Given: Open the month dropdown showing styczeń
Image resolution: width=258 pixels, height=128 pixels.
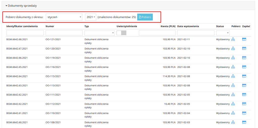Looking at the screenshot, I should pos(64,17).
